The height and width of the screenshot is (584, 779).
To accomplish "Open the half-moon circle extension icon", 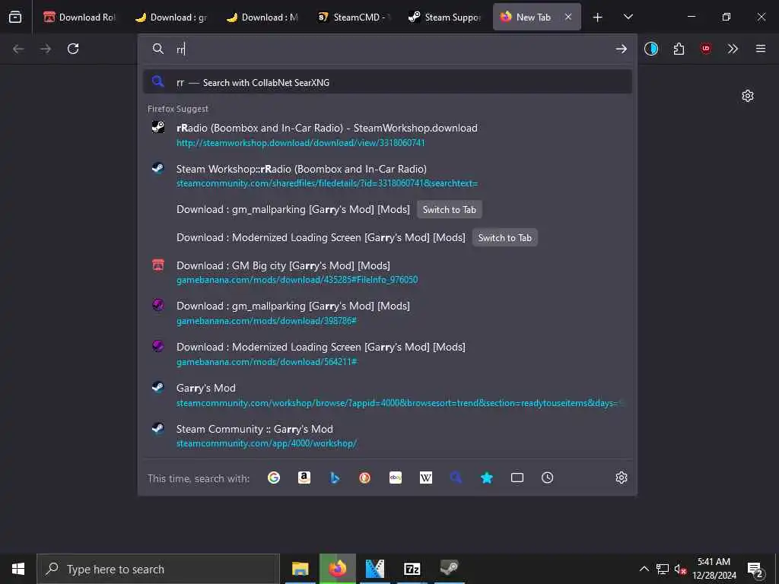I will [x=651, y=49].
